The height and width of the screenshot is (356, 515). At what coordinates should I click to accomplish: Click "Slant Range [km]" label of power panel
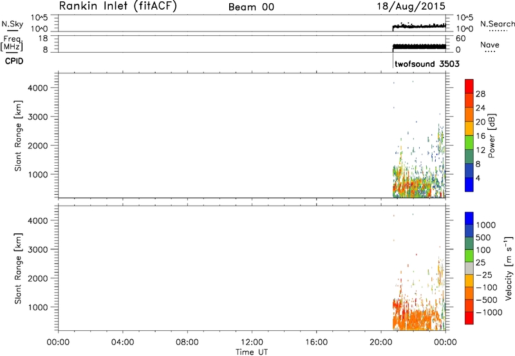click(x=18, y=136)
